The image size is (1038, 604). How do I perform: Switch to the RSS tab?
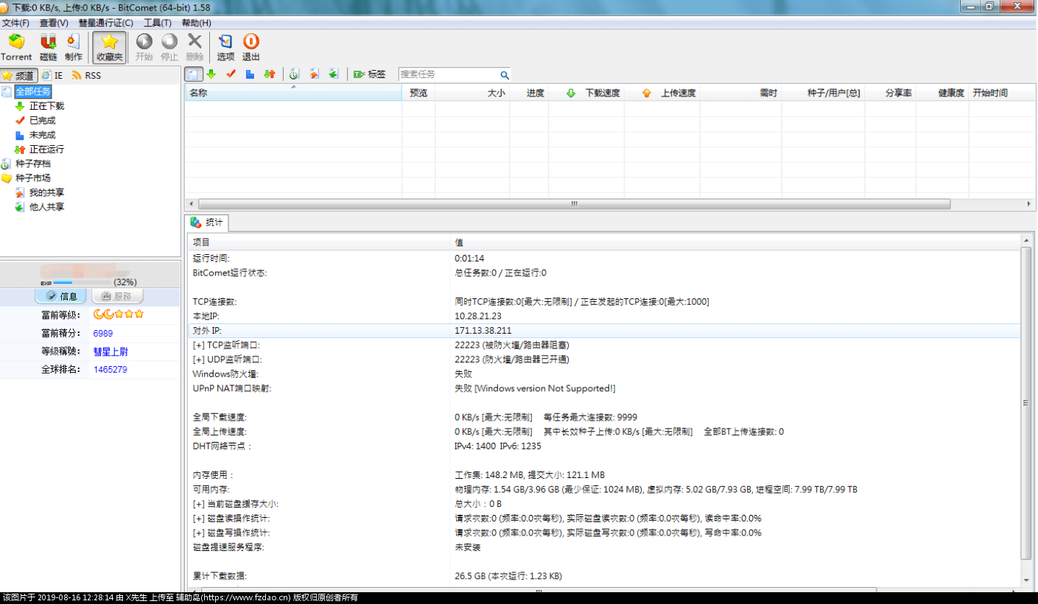point(87,75)
